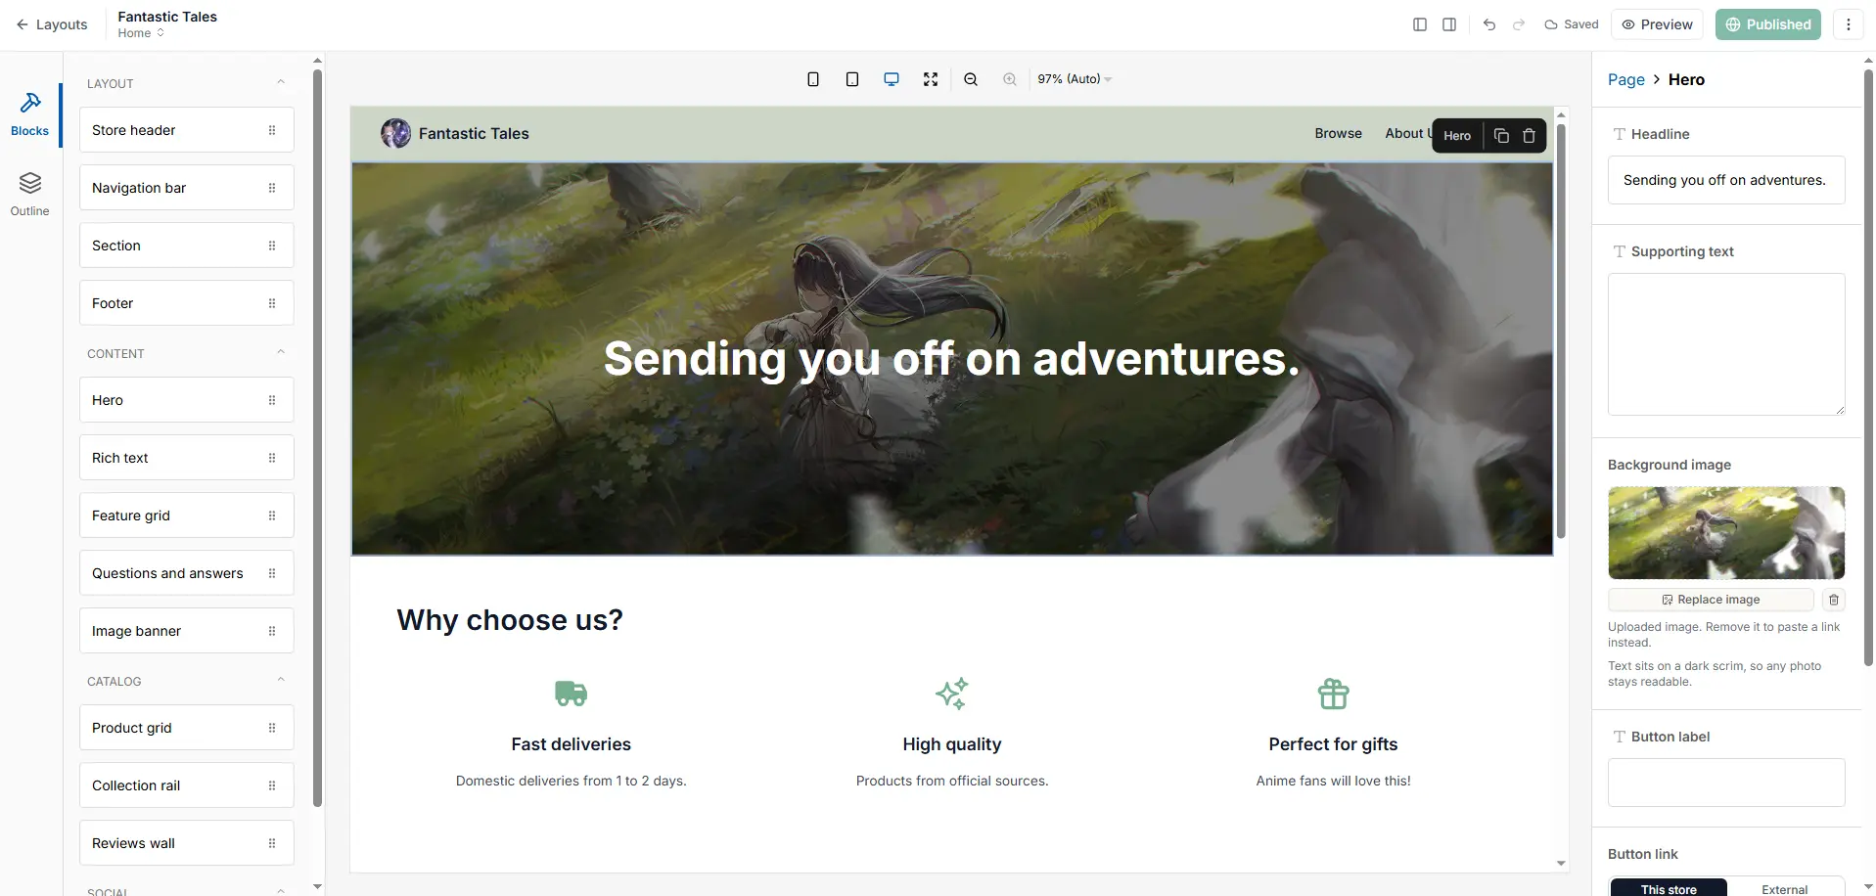
Task: Collapse the LAYOUT block group
Action: (281, 83)
